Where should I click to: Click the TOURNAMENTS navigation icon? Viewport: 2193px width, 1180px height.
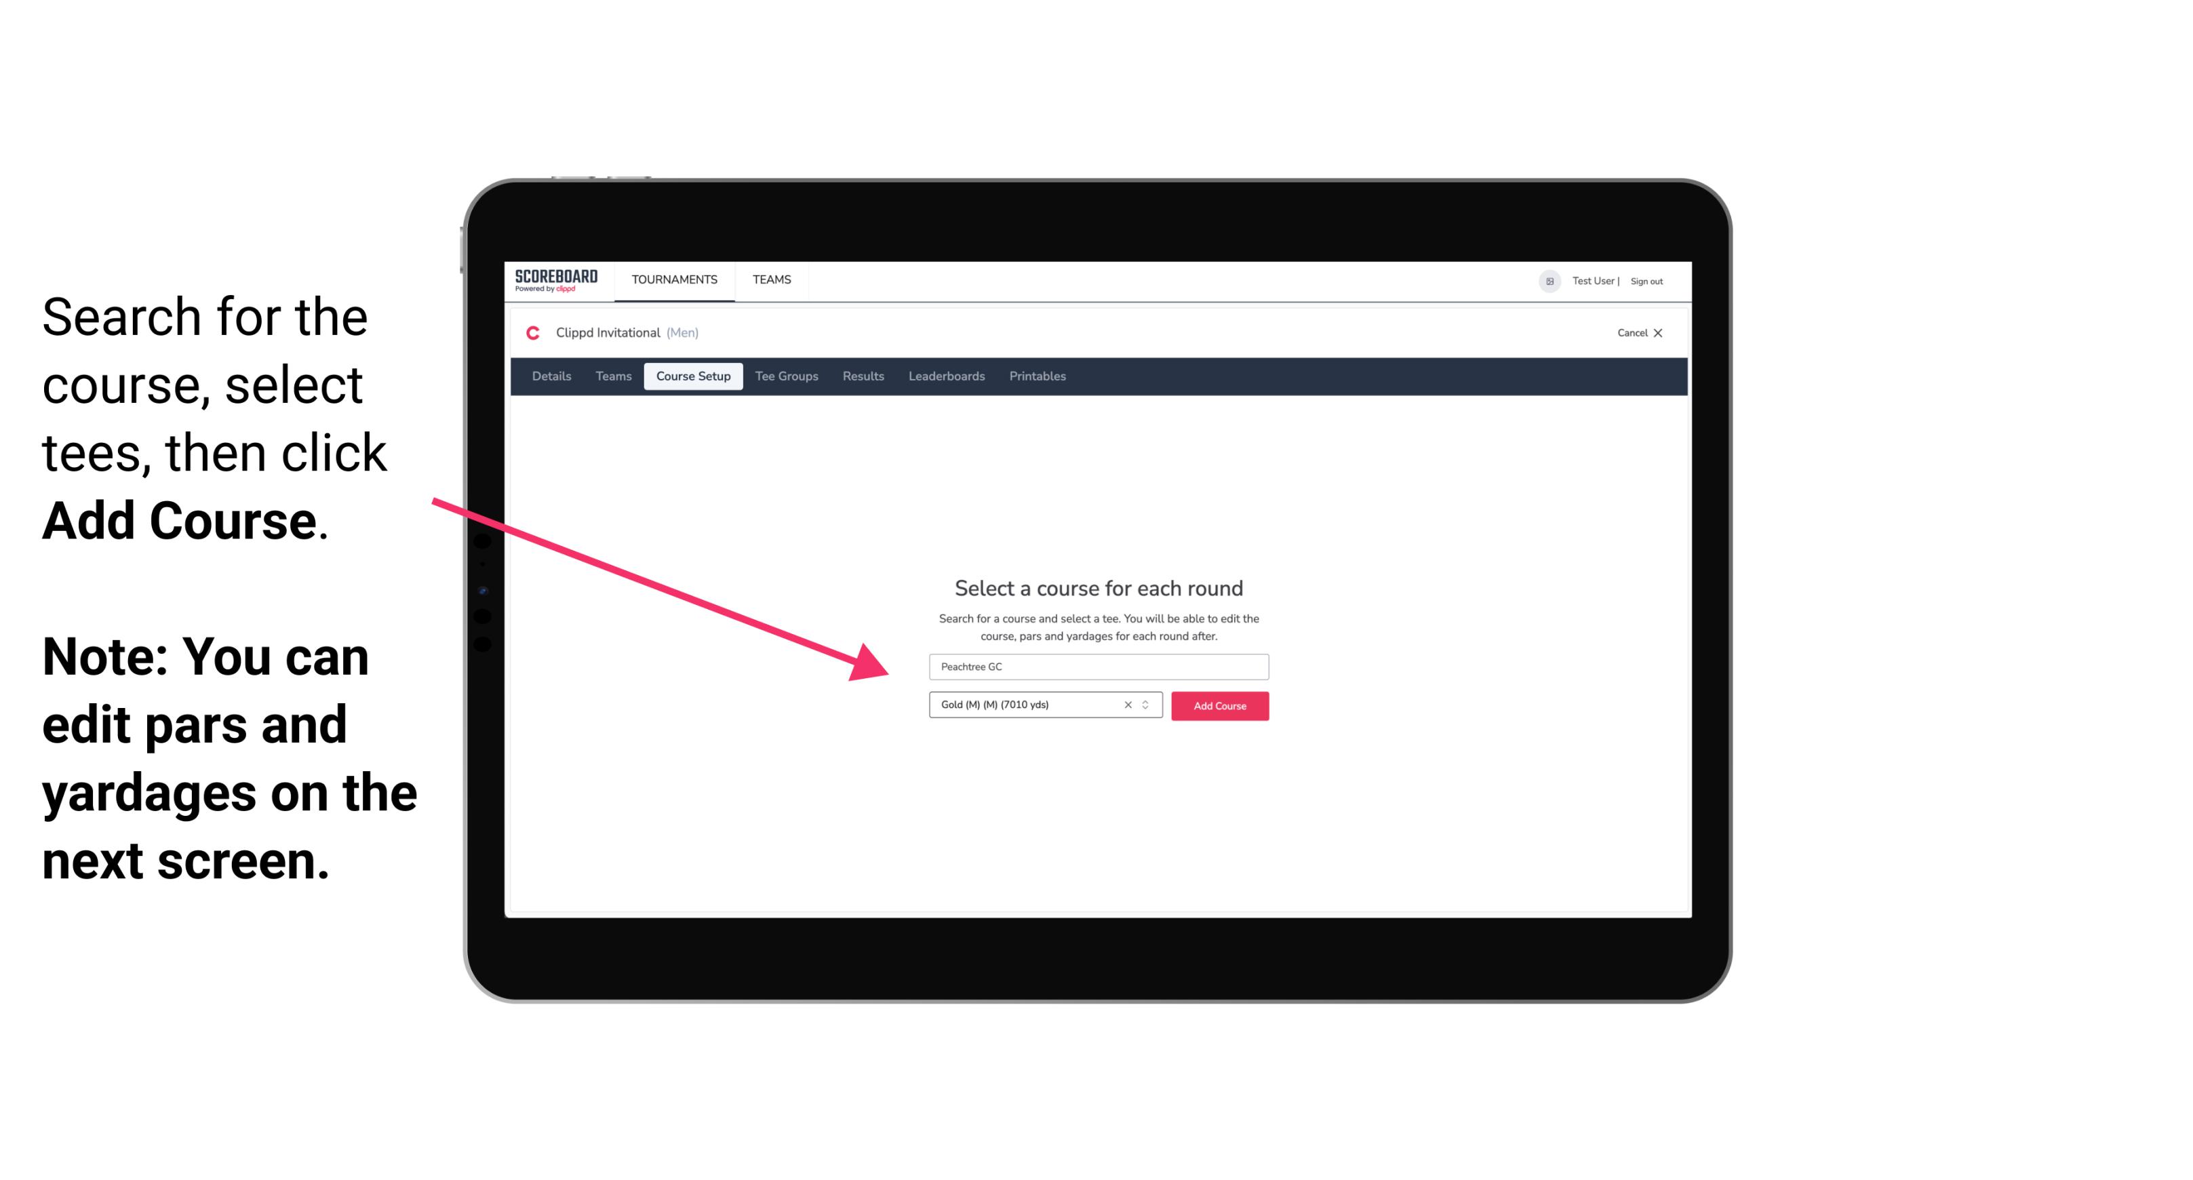pyautogui.click(x=674, y=279)
